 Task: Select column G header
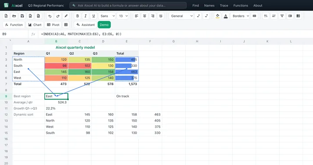(173, 41)
